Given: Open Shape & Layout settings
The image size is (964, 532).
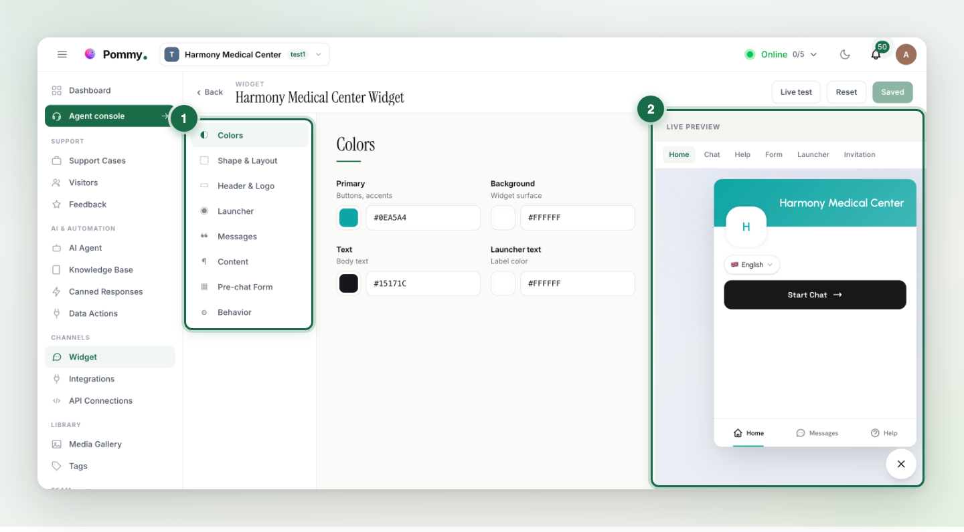Looking at the screenshot, I should pyautogui.click(x=250, y=160).
